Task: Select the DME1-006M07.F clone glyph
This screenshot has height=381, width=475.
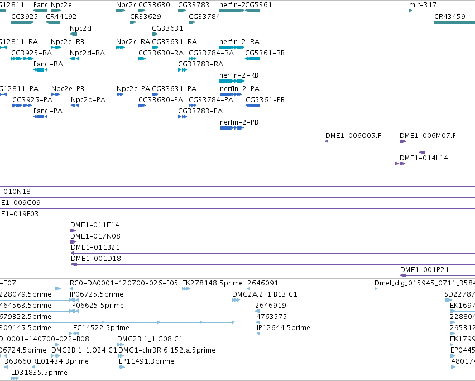Action: [x=402, y=141]
